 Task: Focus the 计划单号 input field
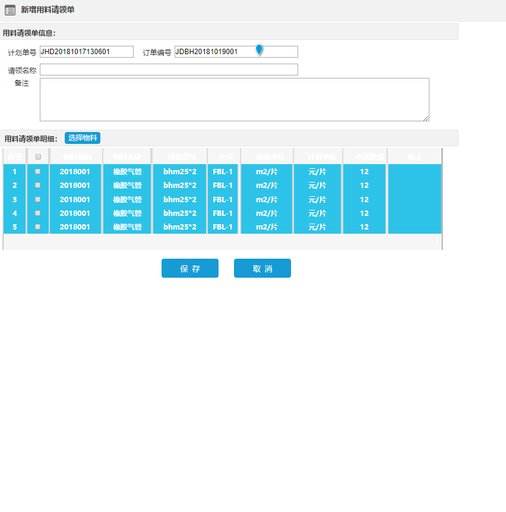[x=87, y=52]
